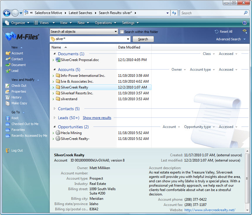Click the Back navigation arrow
The width and height of the screenshot is (252, 215).
click(x=7, y=13)
